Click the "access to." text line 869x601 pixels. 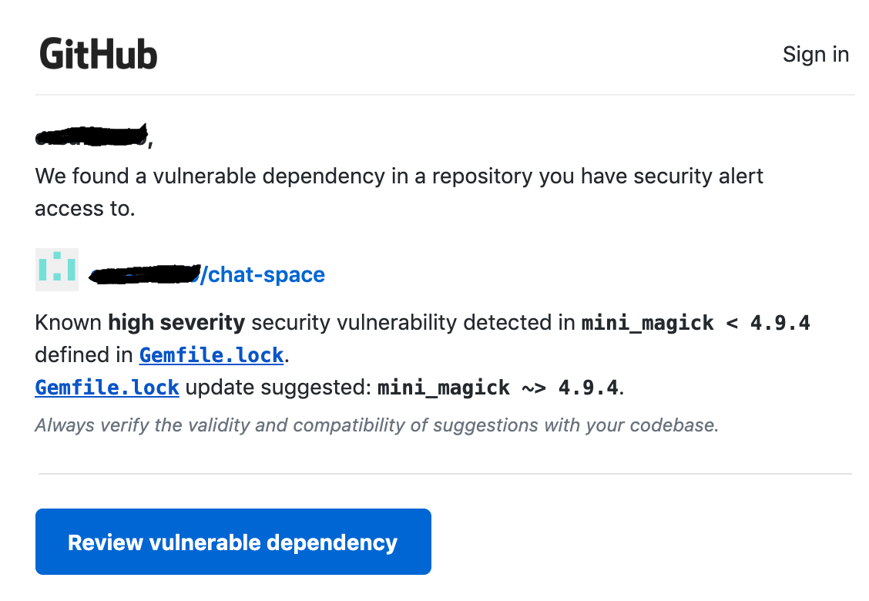[x=85, y=208]
